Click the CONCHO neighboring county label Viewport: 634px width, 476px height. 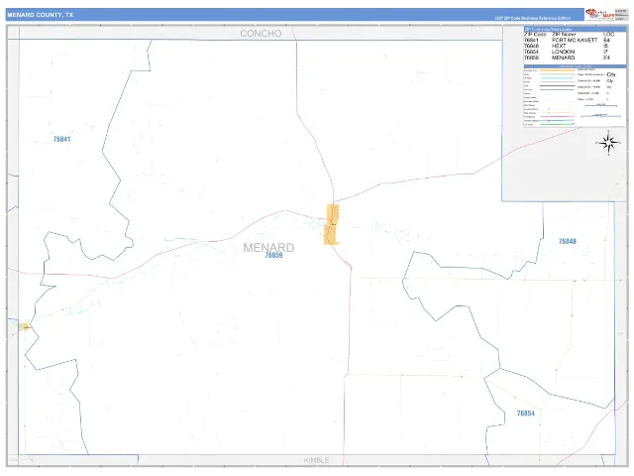261,33
